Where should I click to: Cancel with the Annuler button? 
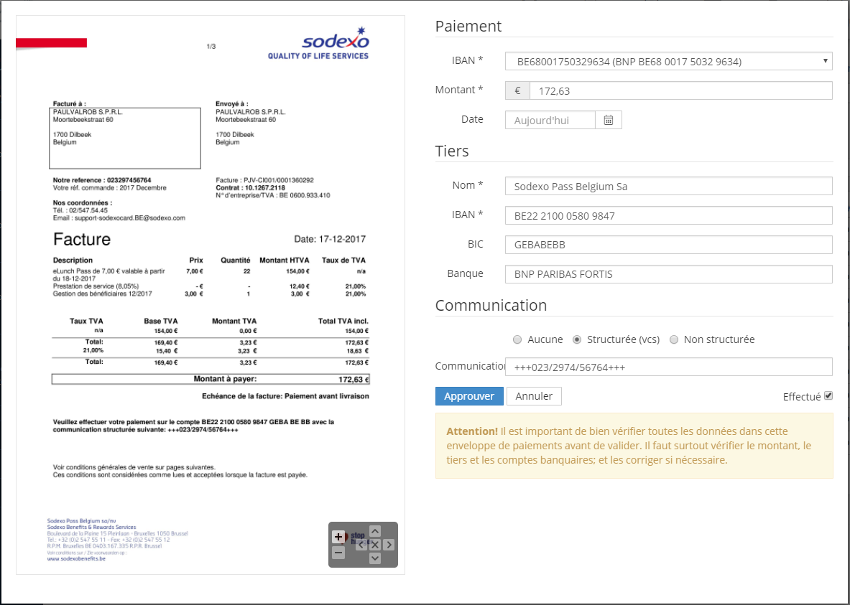click(534, 396)
